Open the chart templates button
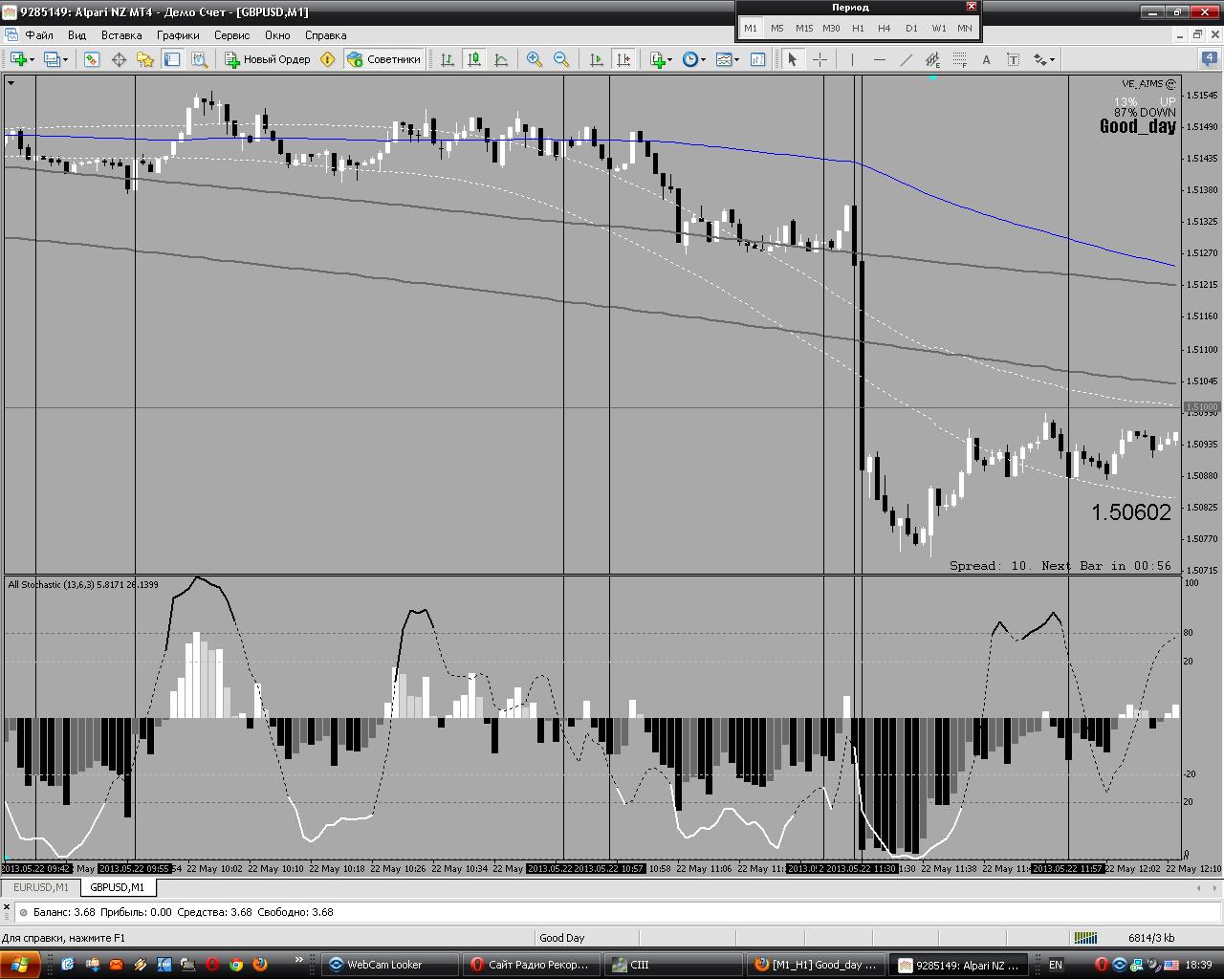The image size is (1224, 979). pos(724,59)
